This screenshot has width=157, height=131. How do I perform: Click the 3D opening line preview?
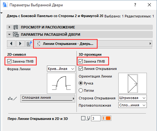[x=133, y=83]
